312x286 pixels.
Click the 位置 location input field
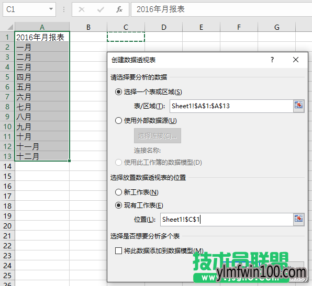(227, 220)
